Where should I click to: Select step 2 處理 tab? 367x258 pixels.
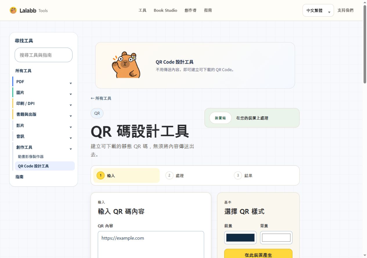click(x=195, y=176)
